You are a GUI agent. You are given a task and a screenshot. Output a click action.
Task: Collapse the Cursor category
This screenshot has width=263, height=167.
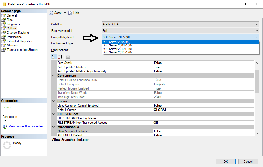[x=54, y=101]
